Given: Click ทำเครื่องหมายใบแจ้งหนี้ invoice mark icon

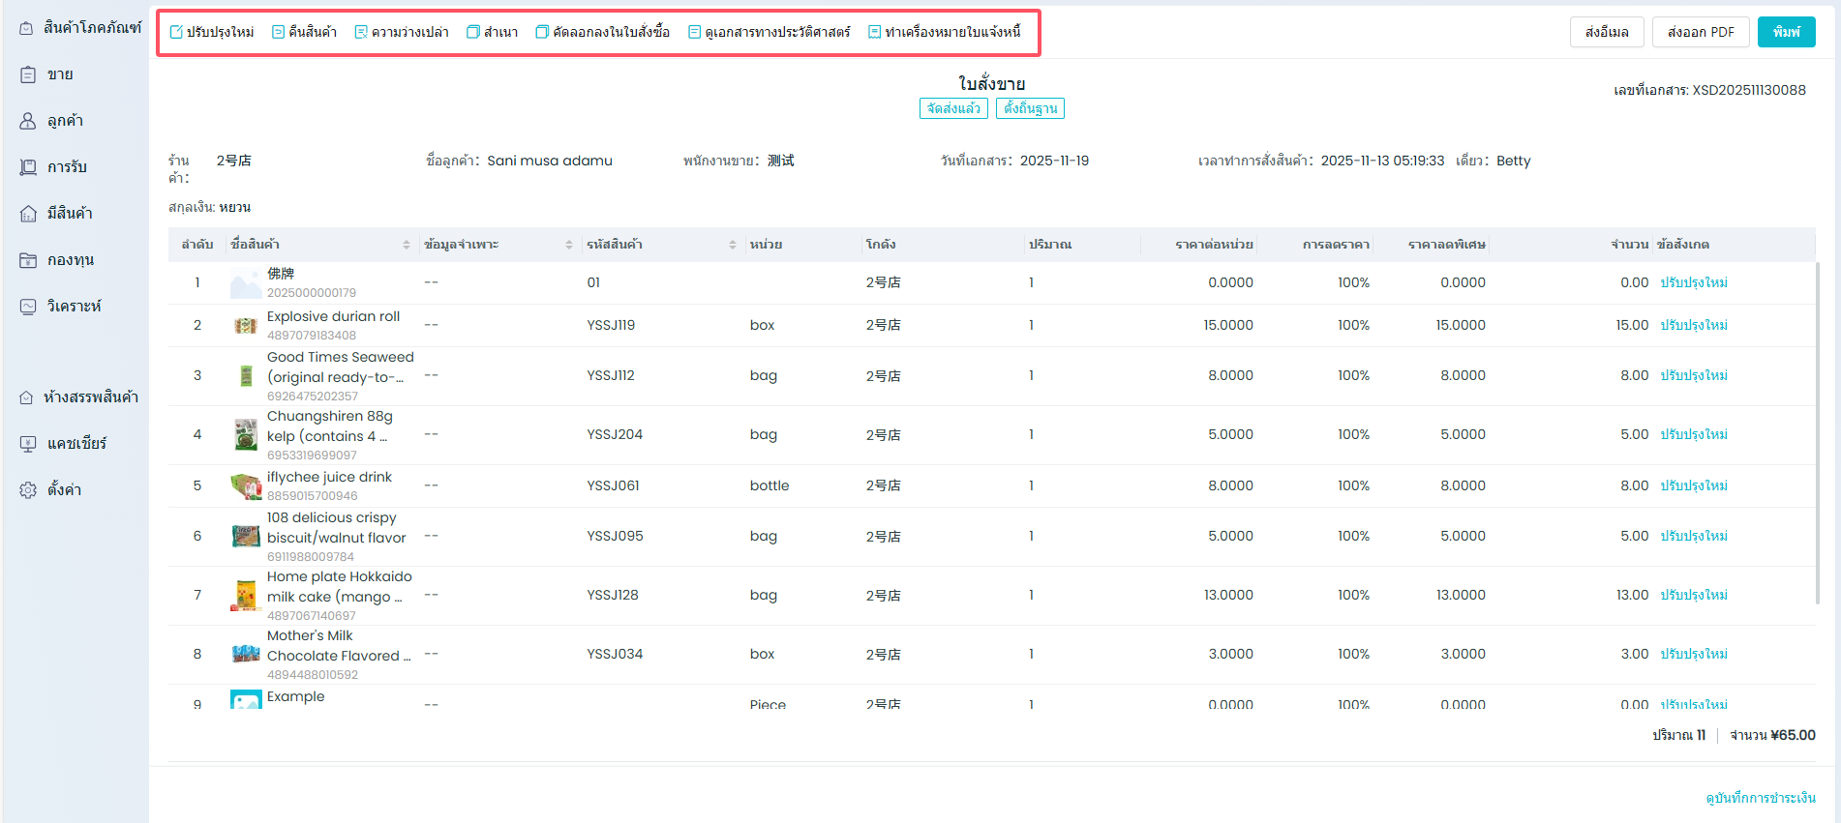Looking at the screenshot, I should [x=874, y=32].
